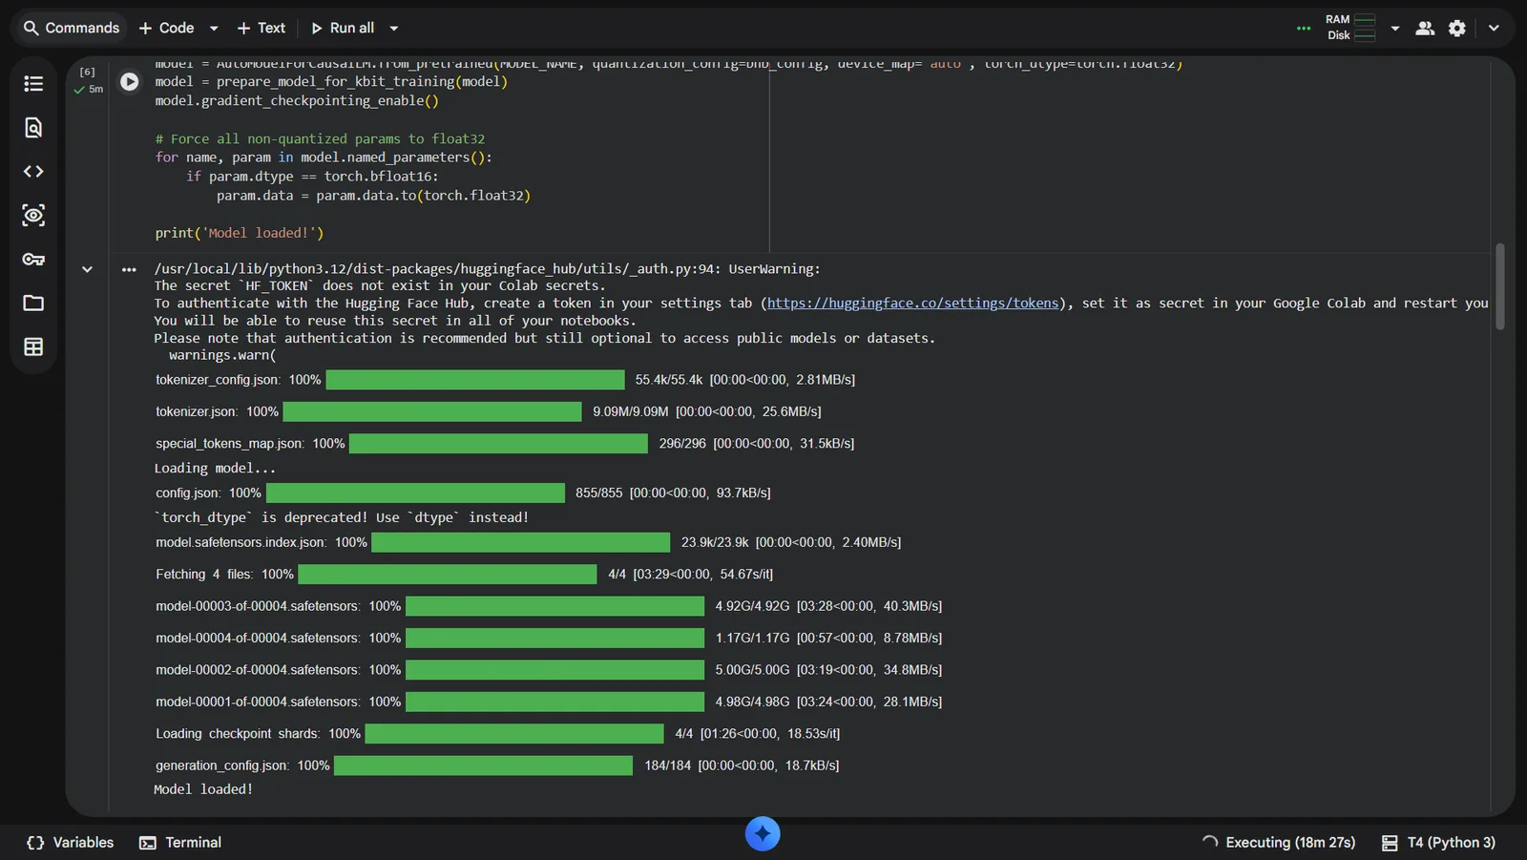Click the 5.00G/5.00G download stats
1527x860 pixels.
(x=752, y=670)
